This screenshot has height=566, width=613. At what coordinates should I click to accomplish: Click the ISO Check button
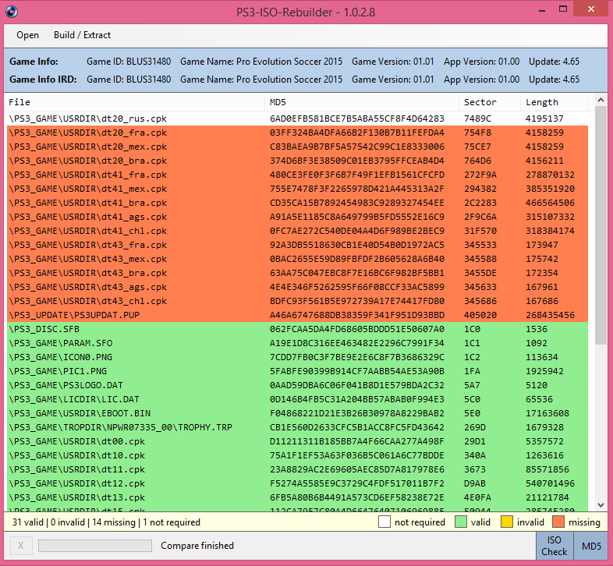pyautogui.click(x=554, y=546)
